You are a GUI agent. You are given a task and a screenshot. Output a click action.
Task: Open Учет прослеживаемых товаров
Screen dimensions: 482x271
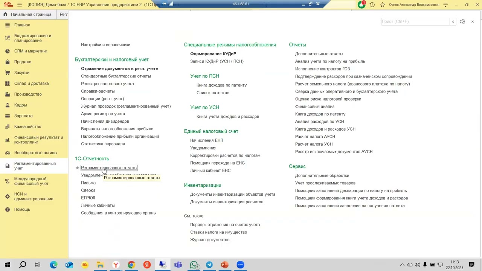click(x=325, y=183)
